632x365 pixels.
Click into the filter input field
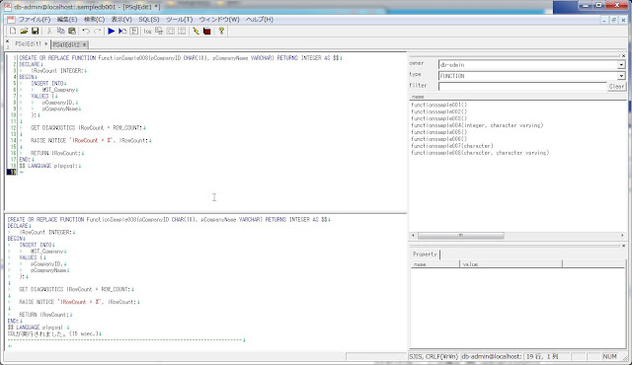point(522,86)
